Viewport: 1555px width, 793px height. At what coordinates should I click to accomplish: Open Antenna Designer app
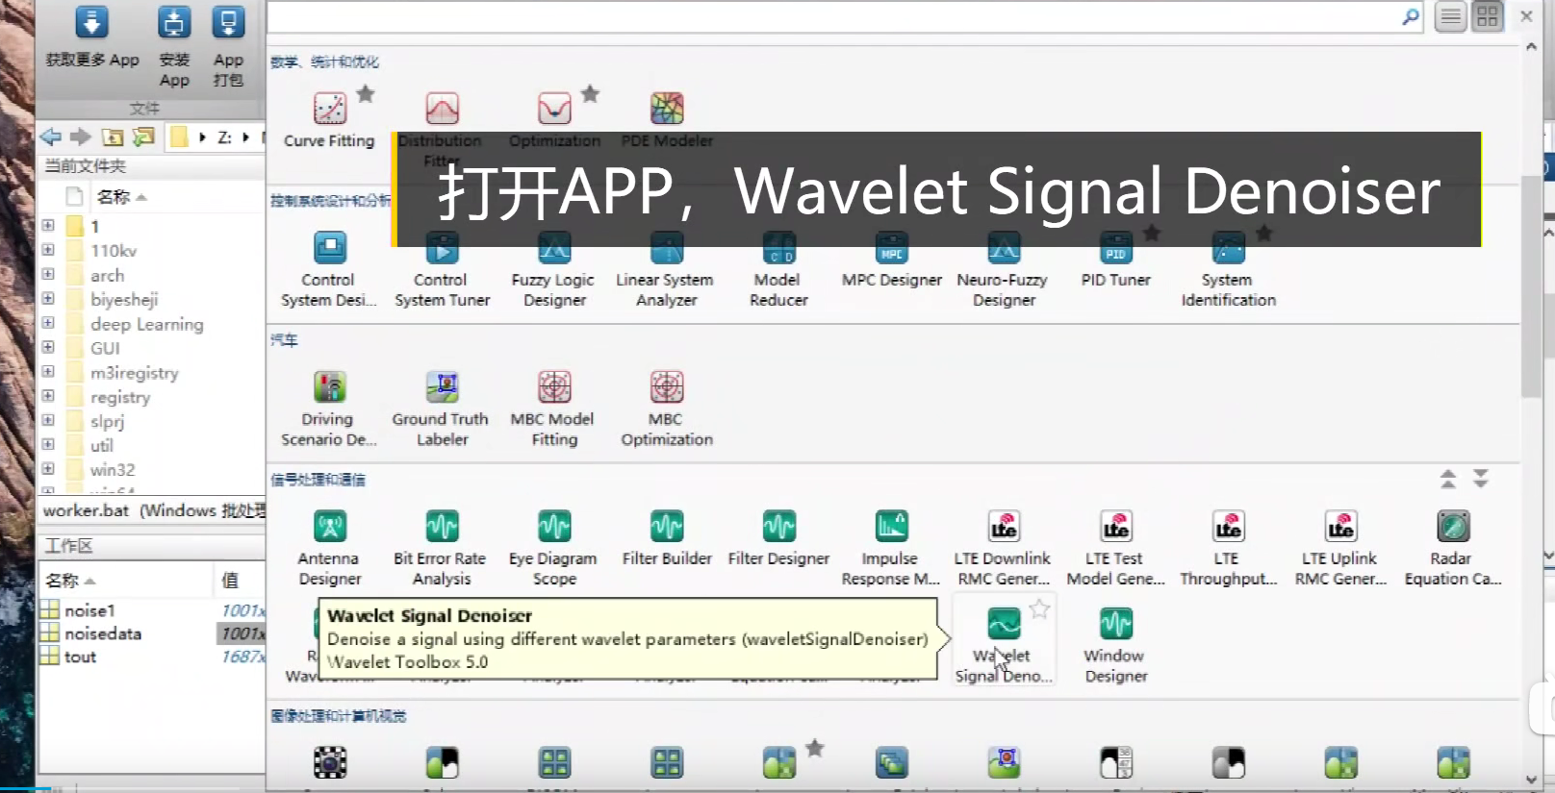coord(329,548)
